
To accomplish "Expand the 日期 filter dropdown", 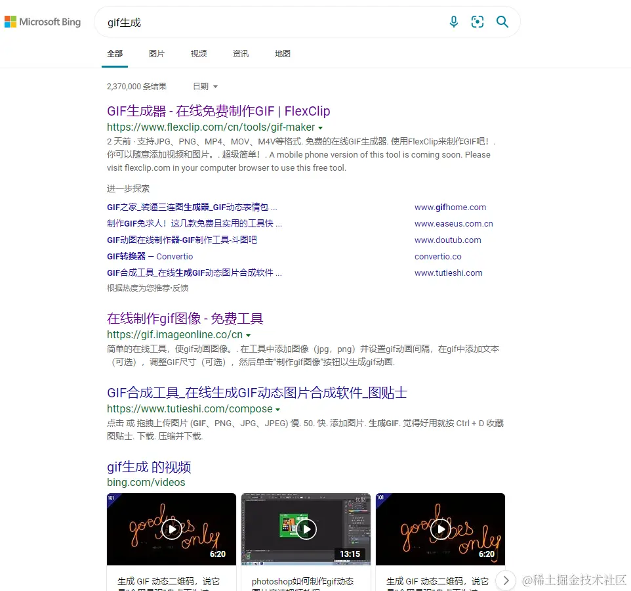I will tap(205, 86).
